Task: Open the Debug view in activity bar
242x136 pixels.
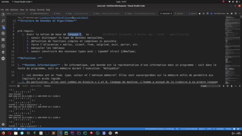Action: point(3,34)
